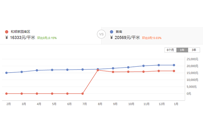Click the blue legend dot for 首南
The height and width of the screenshot is (135, 203).
(112, 32)
